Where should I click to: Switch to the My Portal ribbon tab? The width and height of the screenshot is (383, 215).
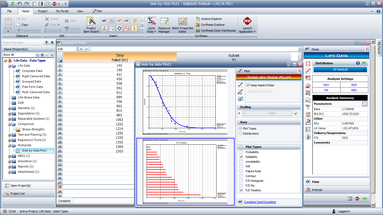click(62, 11)
